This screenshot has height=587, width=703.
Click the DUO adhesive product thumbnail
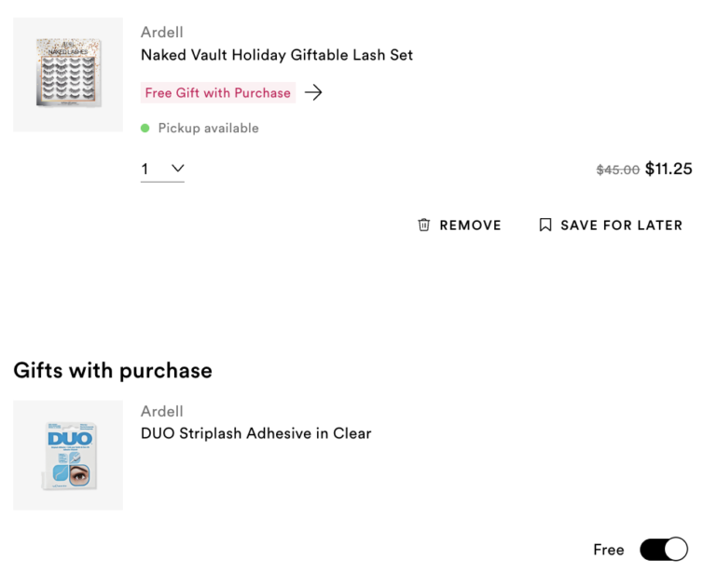(x=68, y=456)
